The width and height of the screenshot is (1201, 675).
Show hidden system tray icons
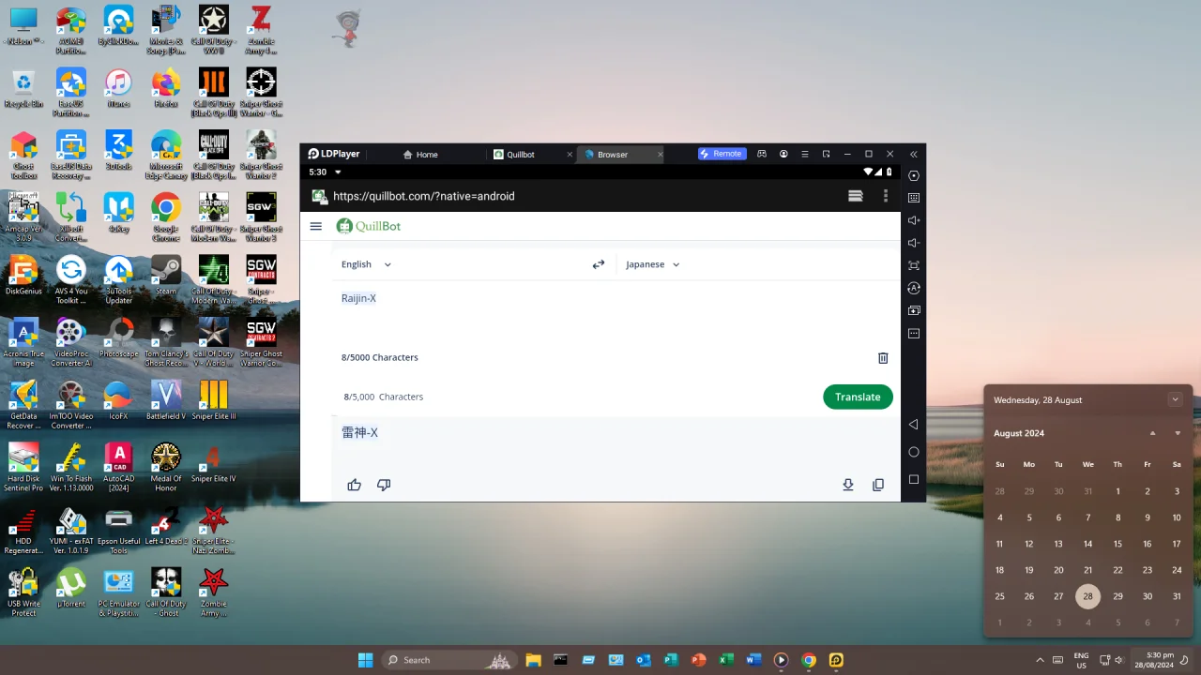[1040, 660]
